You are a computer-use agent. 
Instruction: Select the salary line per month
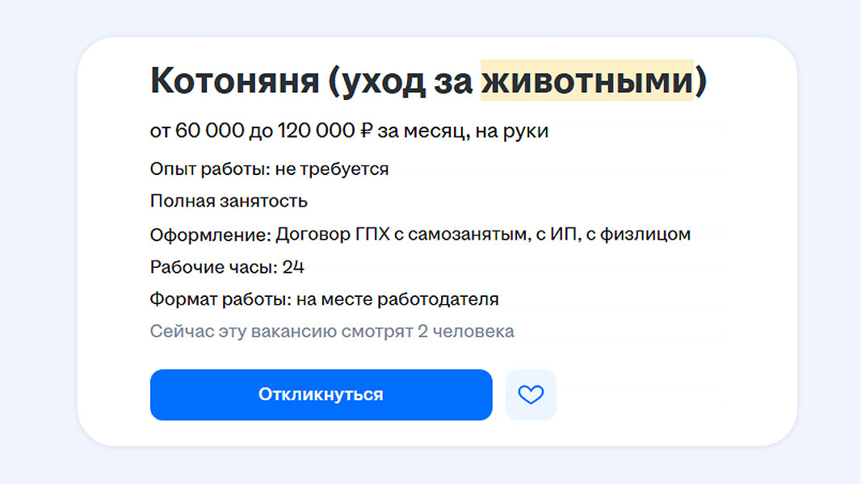click(x=349, y=131)
